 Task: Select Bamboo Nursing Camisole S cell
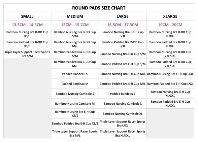(x=75, y=94)
